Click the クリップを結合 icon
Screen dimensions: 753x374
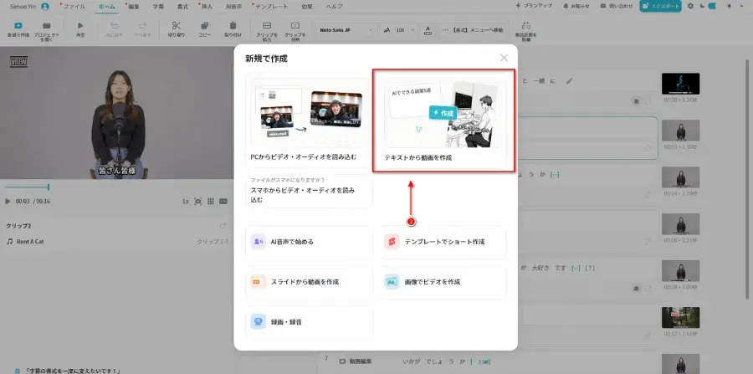tap(267, 26)
